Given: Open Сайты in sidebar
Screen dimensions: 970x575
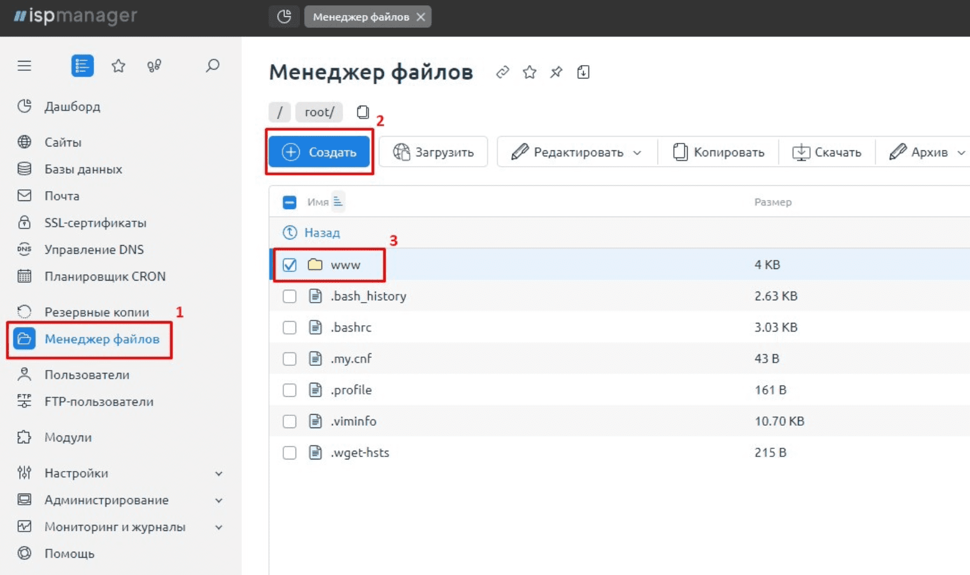Looking at the screenshot, I should click(63, 142).
